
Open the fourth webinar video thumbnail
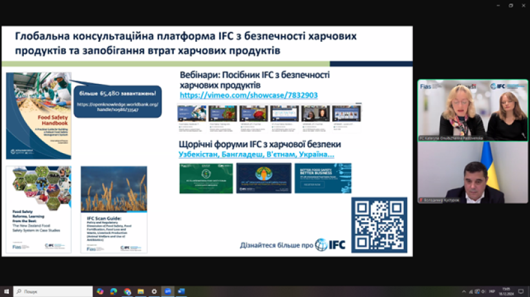(284, 114)
